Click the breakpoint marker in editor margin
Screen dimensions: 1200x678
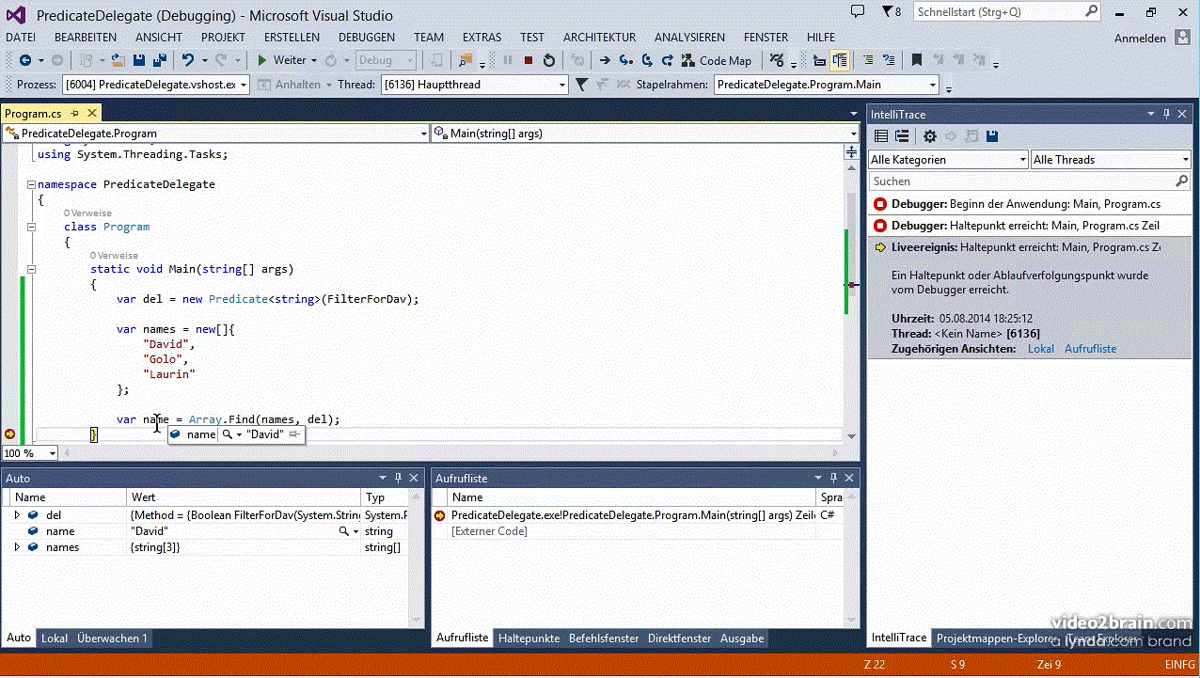click(9, 434)
